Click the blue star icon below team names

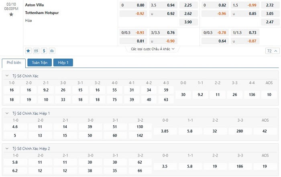(x=29, y=51)
